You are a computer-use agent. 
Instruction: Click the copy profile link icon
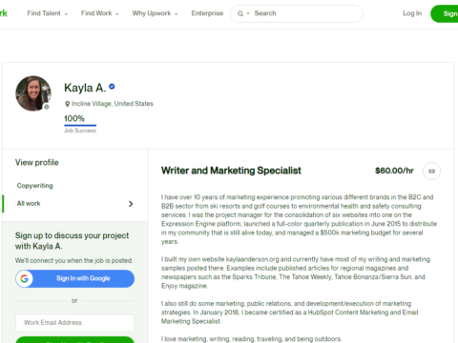click(431, 171)
